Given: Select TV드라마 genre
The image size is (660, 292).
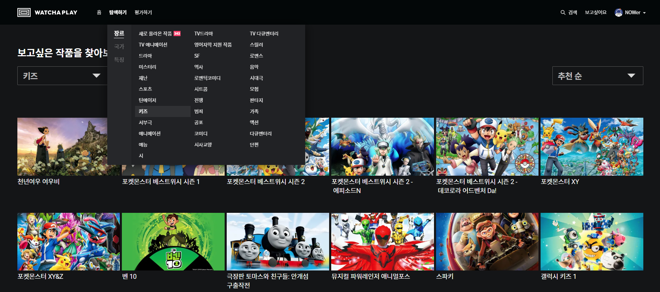Looking at the screenshot, I should click(x=203, y=34).
